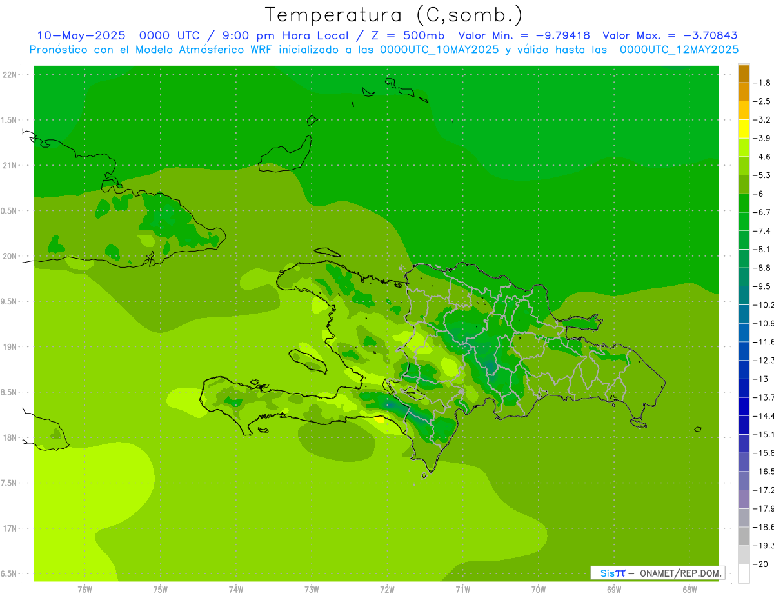Screen dimensions: 774x598
Task: Click the '-8.8' colorbar label
Action: tap(762, 268)
